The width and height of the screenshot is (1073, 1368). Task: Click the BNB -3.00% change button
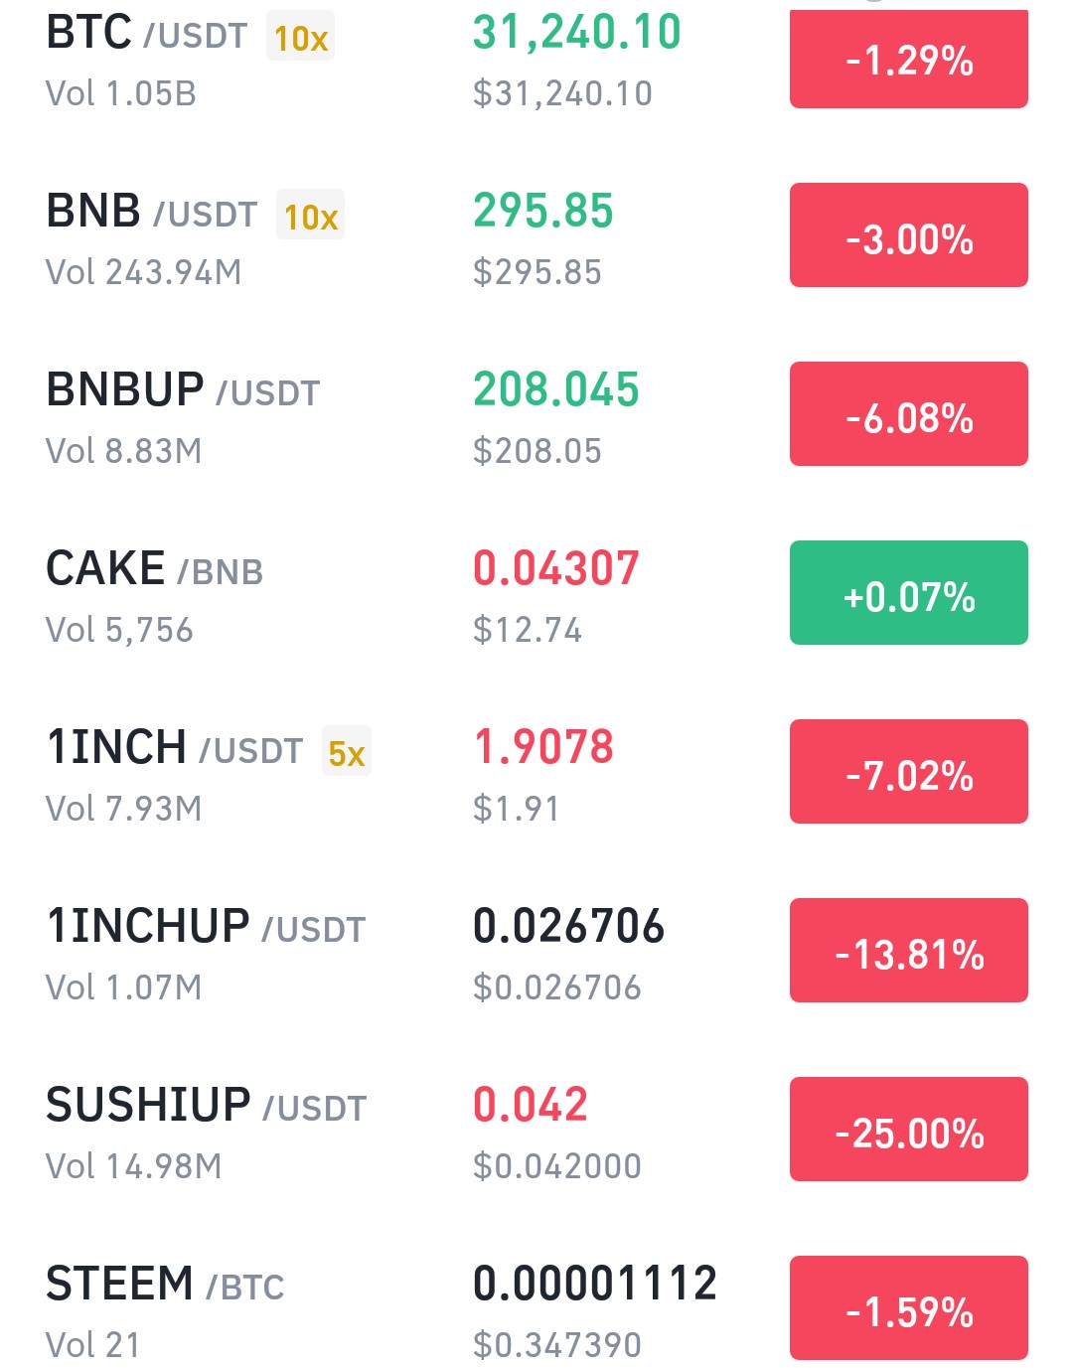point(908,235)
